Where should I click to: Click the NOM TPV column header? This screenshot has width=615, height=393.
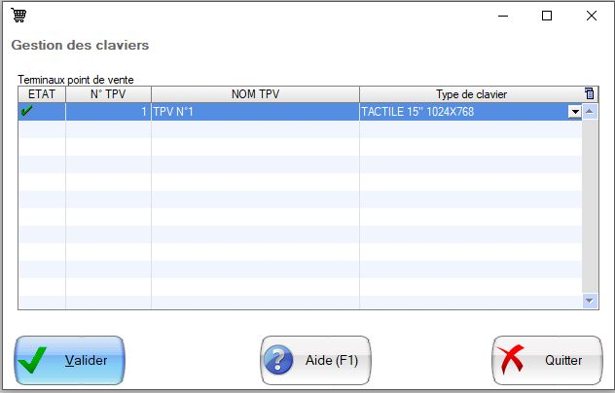pos(255,93)
